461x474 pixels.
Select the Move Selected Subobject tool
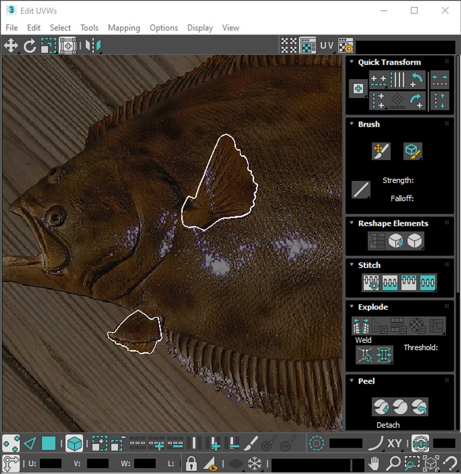click(x=11, y=46)
